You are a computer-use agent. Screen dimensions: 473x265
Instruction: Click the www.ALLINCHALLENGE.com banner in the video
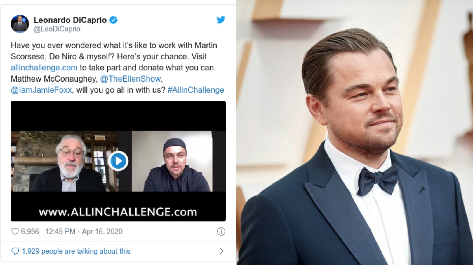(118, 212)
